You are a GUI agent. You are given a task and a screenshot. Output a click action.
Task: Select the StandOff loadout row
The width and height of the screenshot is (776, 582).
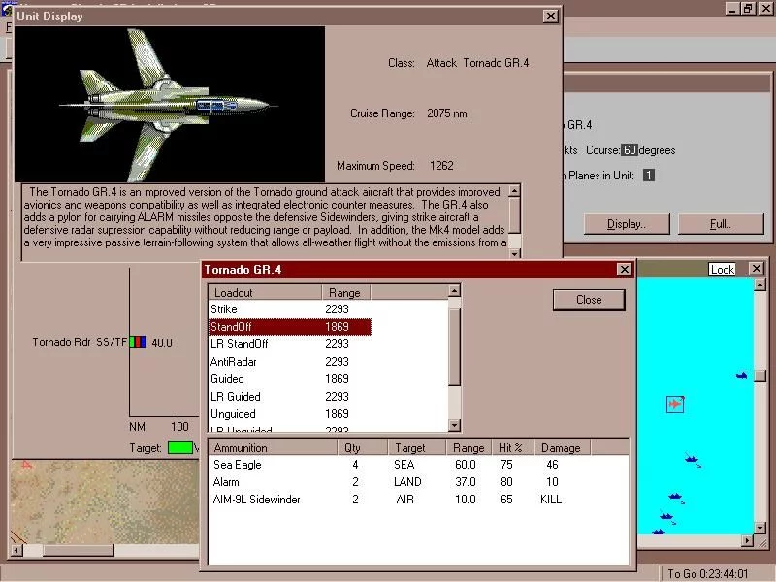coord(289,327)
